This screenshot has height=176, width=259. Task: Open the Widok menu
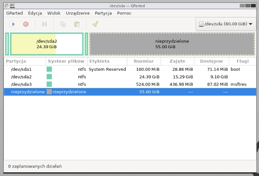[54, 13]
